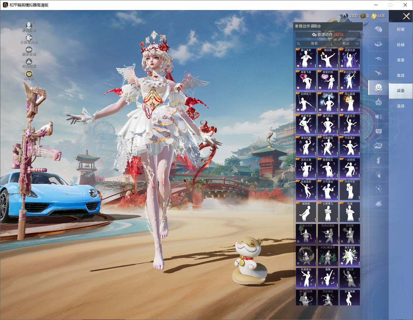Select the 鱼乐无穷 emote thumbnail
The image size is (413, 320).
[350, 256]
